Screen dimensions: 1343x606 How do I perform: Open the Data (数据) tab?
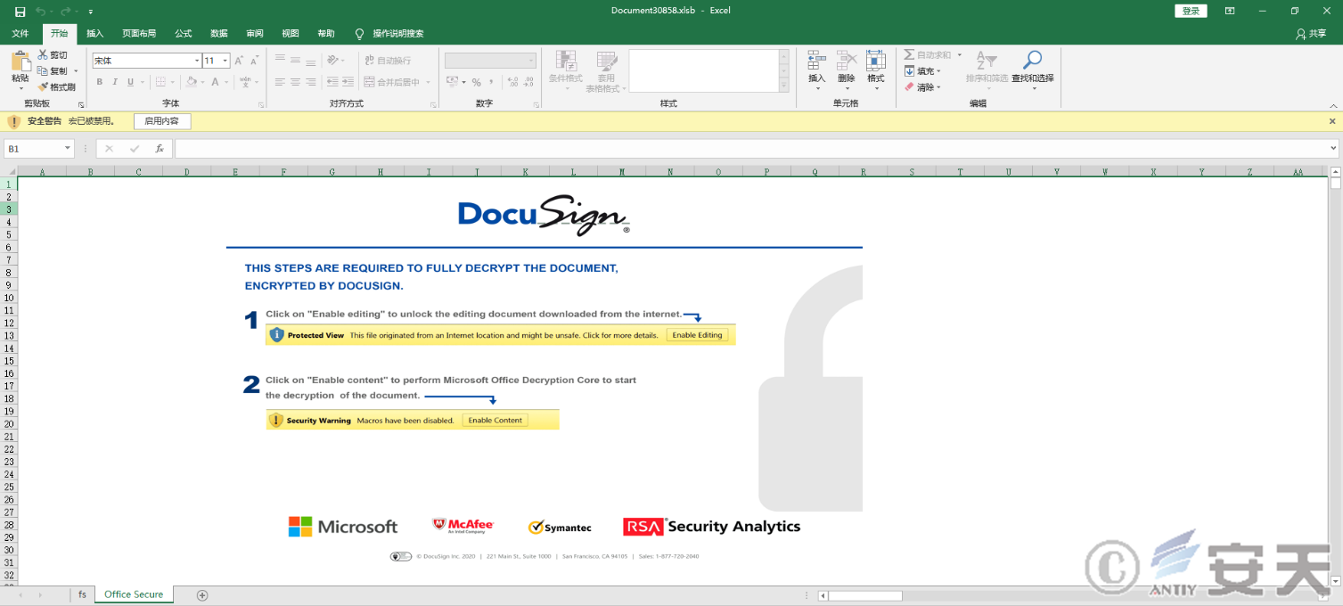tap(219, 34)
